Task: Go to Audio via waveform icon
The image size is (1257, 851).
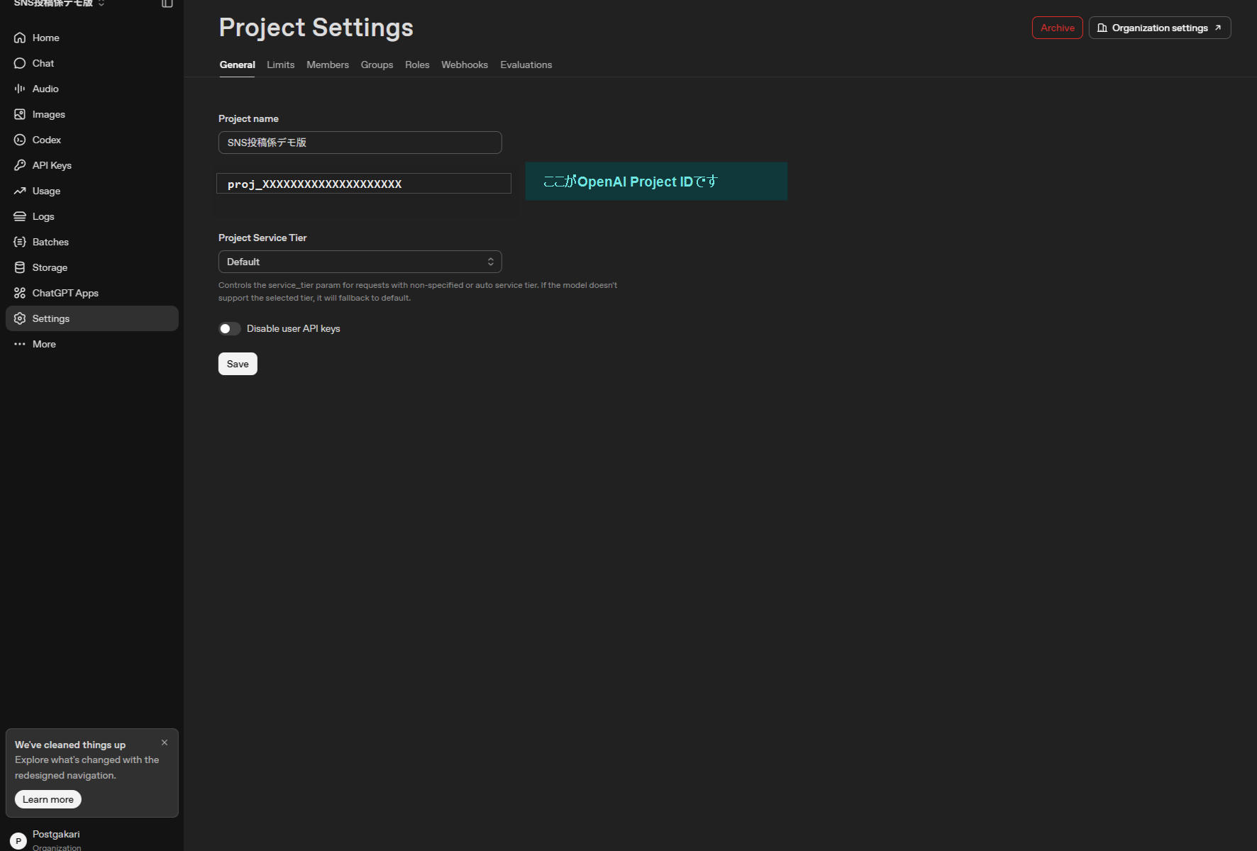Action: [20, 89]
